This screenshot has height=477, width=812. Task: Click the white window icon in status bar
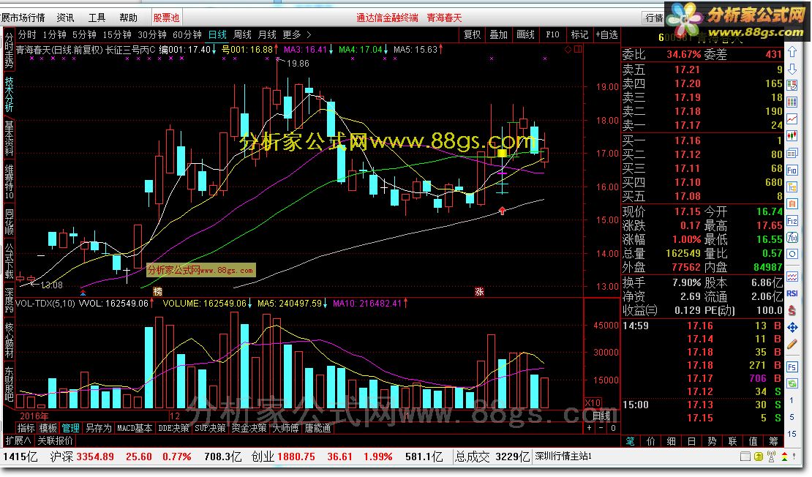745,457
